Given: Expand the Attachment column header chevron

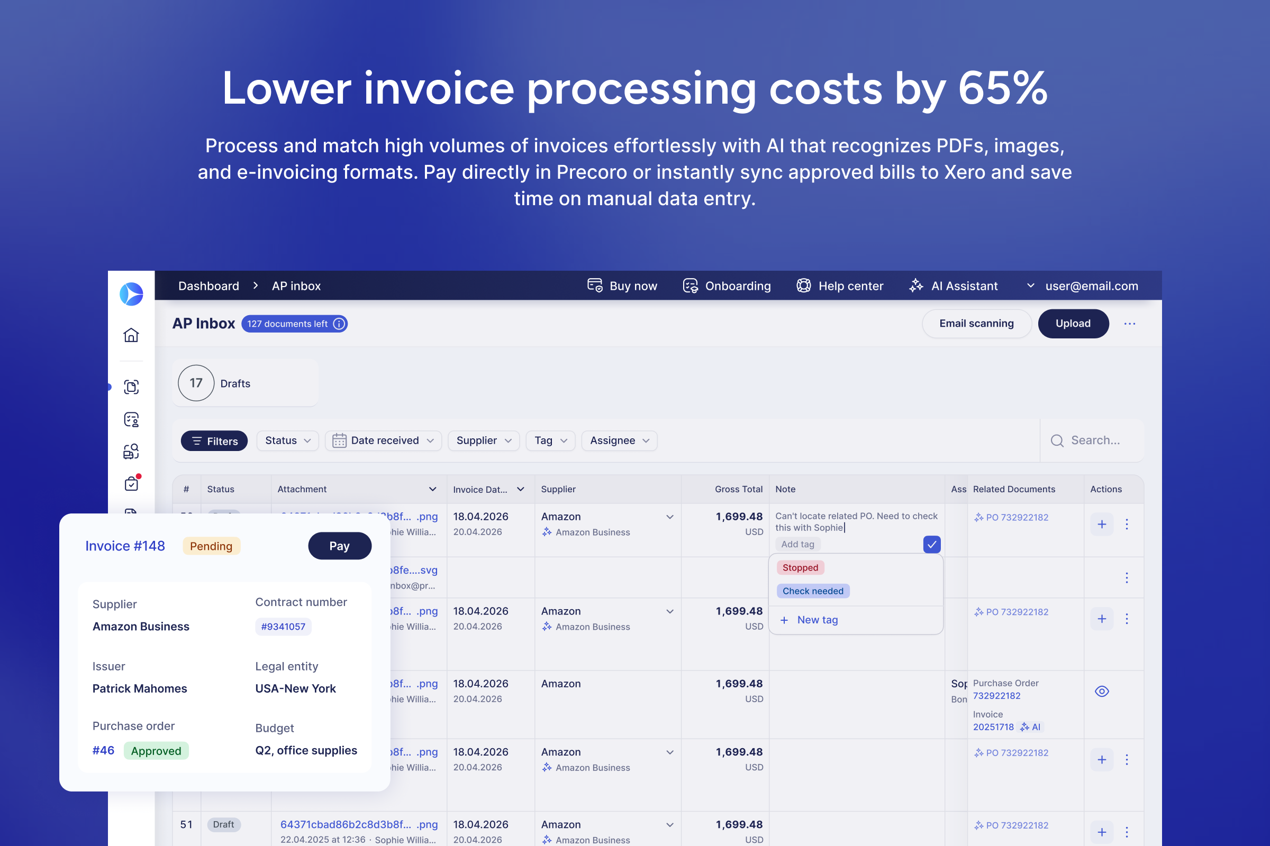Looking at the screenshot, I should click(432, 489).
